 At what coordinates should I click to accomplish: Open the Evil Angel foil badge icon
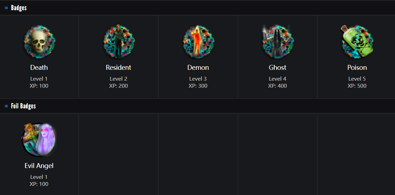[39, 140]
